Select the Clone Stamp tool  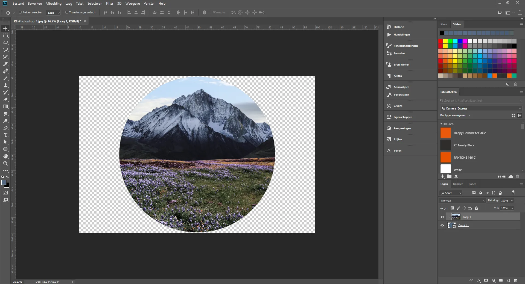[x=5, y=85]
